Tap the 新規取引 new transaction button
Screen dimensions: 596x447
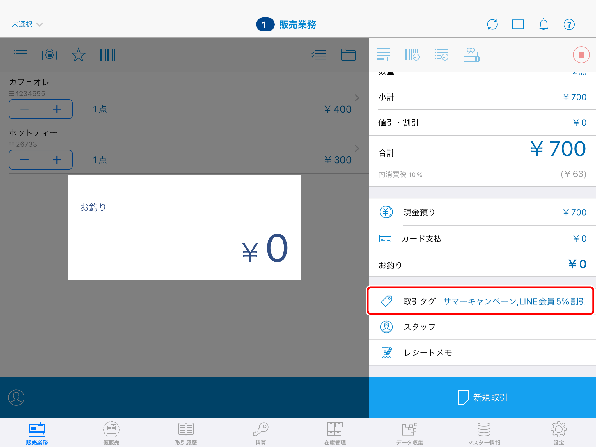(x=482, y=397)
